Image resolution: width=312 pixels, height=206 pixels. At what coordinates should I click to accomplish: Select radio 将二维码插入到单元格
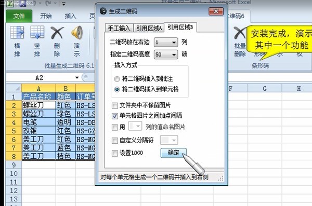click(x=117, y=89)
